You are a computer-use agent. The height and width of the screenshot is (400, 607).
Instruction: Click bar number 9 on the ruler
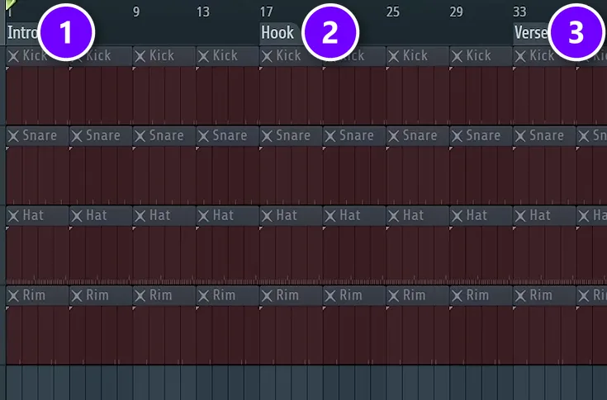coord(136,12)
